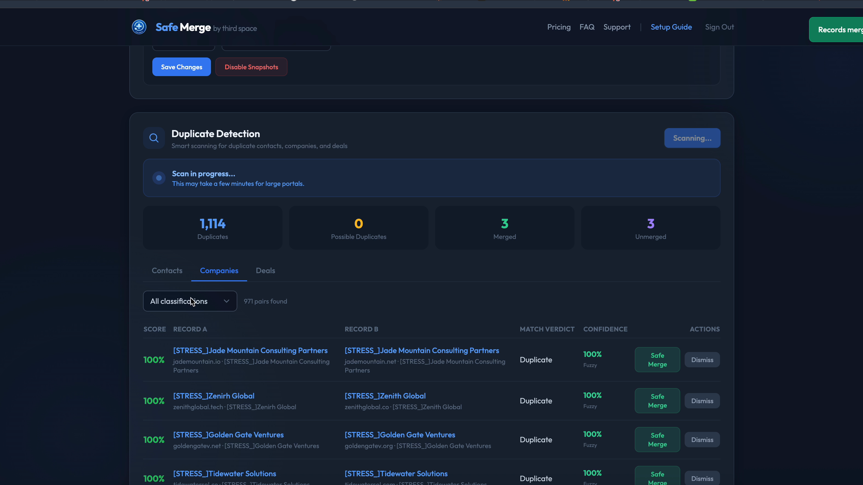Click the scan-in-progress status indicator dot

click(158, 178)
